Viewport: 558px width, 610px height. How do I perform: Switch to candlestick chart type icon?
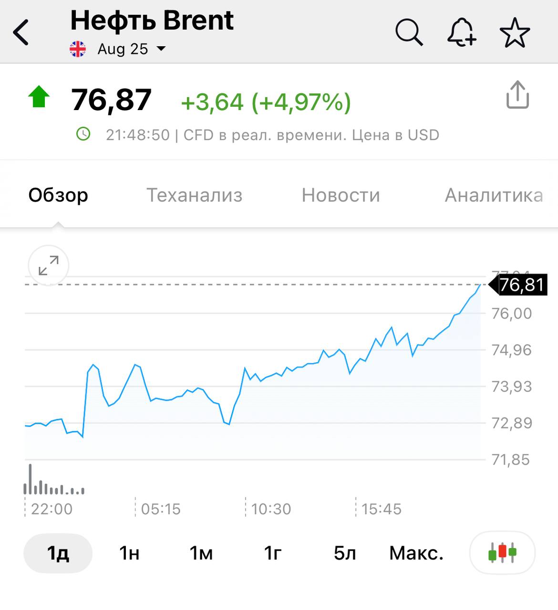502,553
